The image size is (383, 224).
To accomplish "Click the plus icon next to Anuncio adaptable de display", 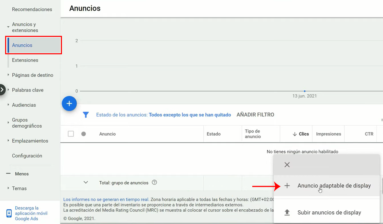I will (287, 186).
